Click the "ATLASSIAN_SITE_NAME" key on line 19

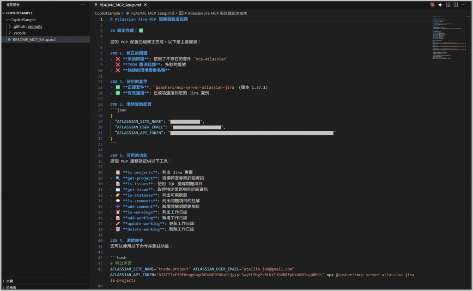[139, 121]
